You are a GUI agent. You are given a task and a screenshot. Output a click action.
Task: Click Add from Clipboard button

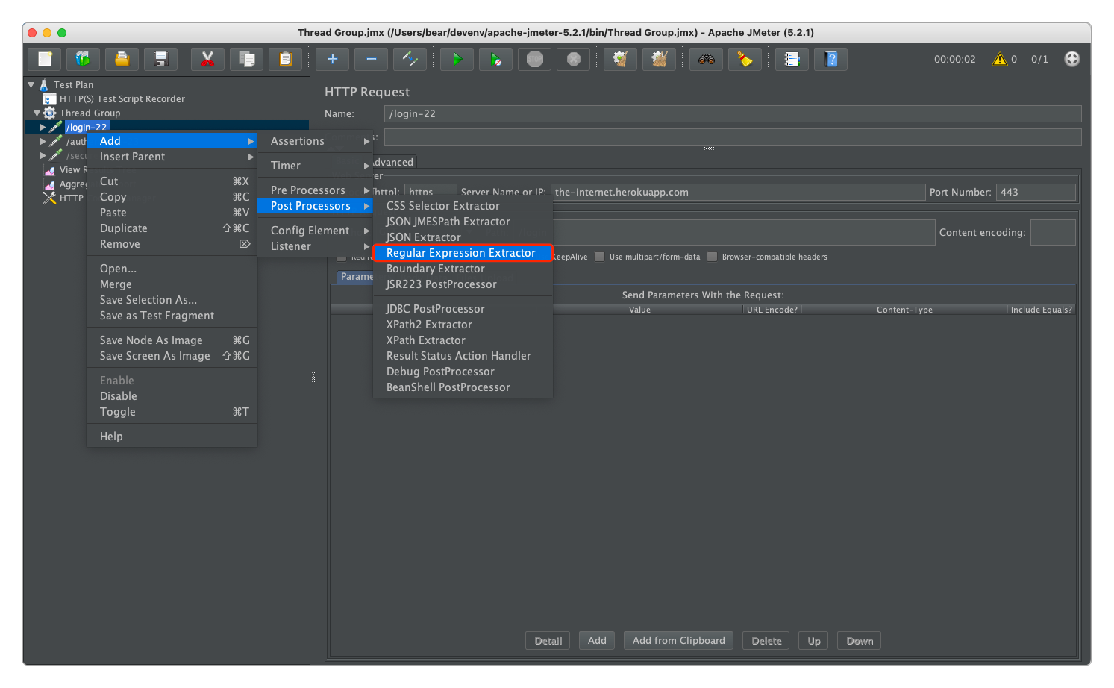tap(678, 640)
